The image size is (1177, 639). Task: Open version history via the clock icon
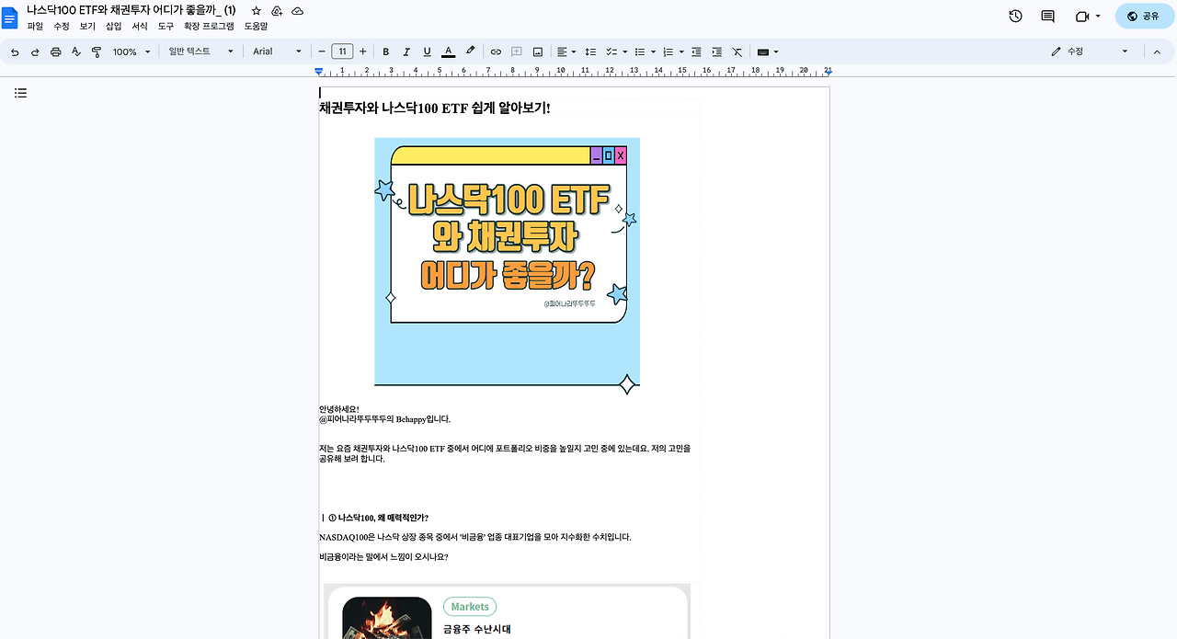click(1014, 17)
